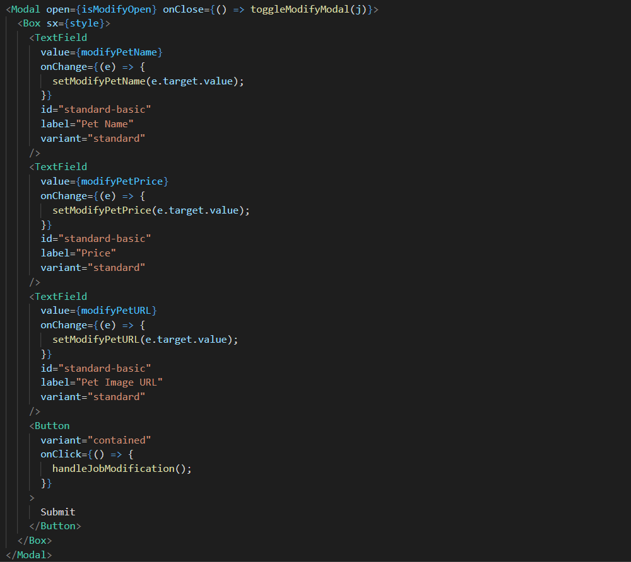This screenshot has width=631, height=562.
Task: Click the opening Modal tag name
Action: [x=26, y=9]
